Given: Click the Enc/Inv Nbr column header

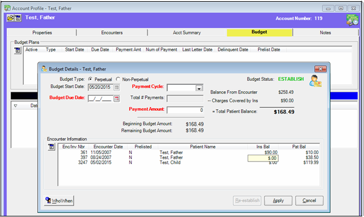Looking at the screenshot, I should tap(73, 147).
